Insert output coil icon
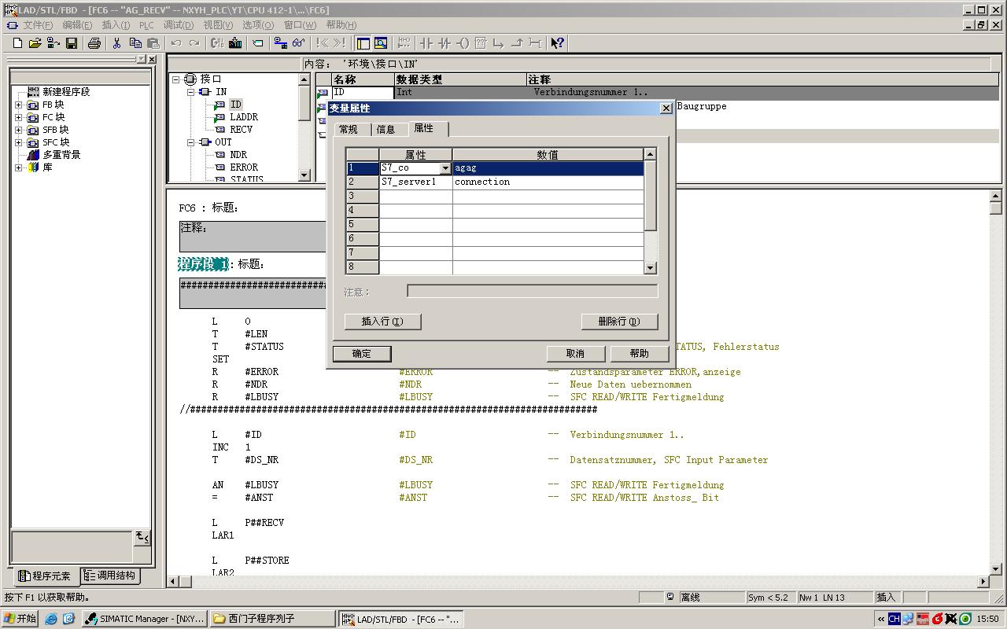1007x629 pixels. [463, 43]
